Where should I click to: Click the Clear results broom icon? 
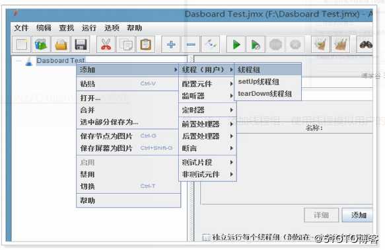point(320,44)
